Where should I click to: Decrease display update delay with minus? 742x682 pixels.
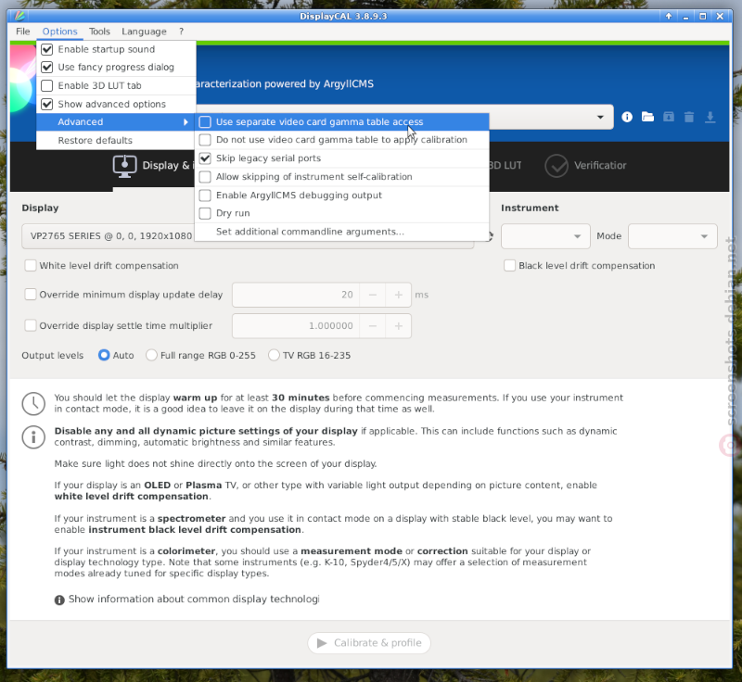pyautogui.click(x=373, y=295)
